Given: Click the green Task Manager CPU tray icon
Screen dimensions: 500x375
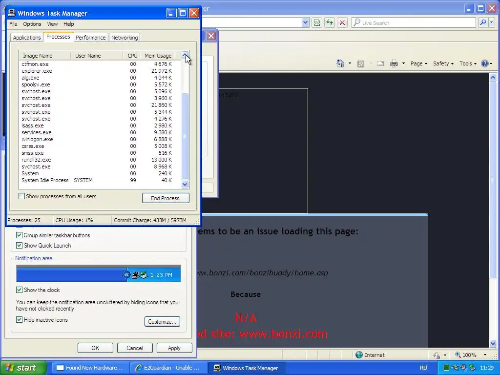Looking at the screenshot, I should click(446, 368).
